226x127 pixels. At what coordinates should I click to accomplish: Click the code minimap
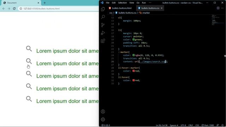[x=218, y=20]
